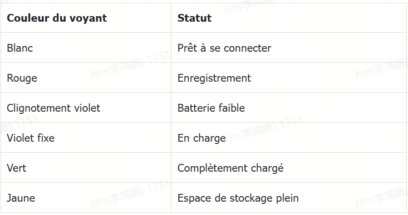This screenshot has height=215, width=408.
Task: Click 'Espace de stockage plein' status text
Action: coord(238,198)
